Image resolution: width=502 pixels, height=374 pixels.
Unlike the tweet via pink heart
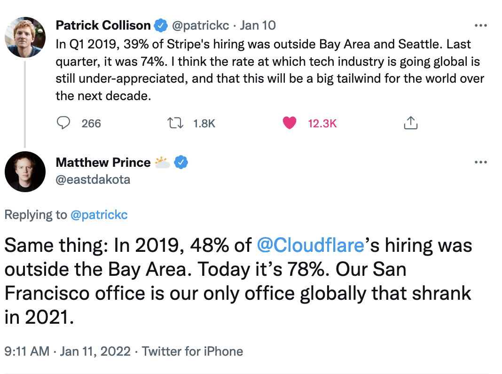click(x=290, y=123)
